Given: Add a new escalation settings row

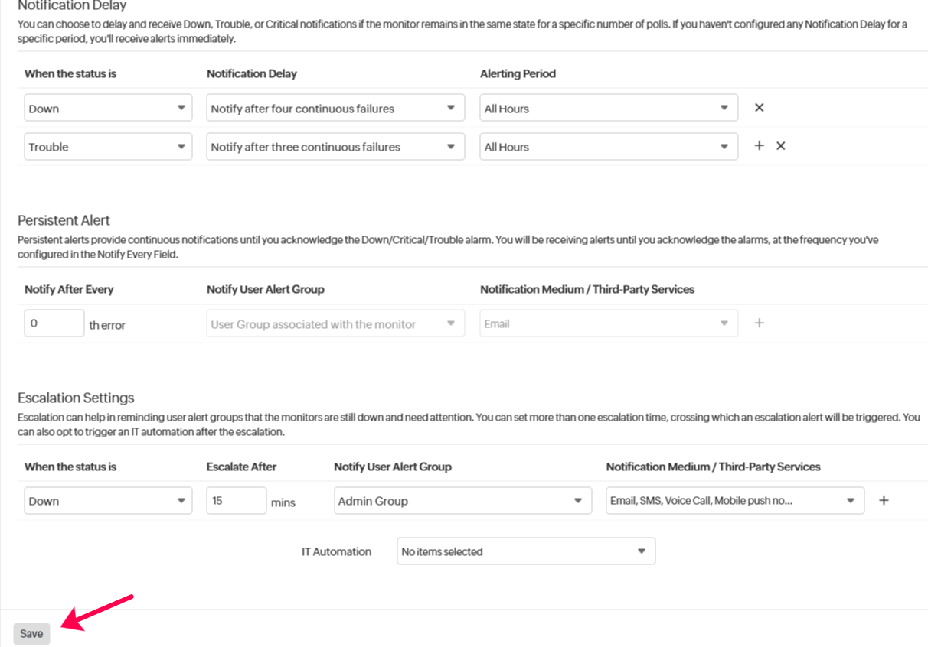Looking at the screenshot, I should point(883,501).
